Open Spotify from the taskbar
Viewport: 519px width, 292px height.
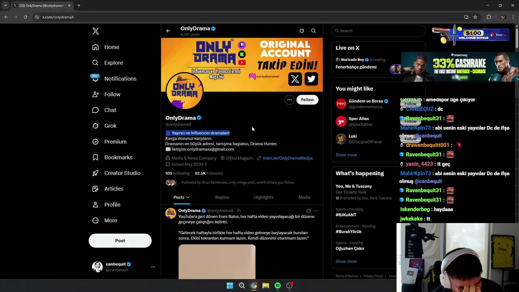[x=277, y=286]
